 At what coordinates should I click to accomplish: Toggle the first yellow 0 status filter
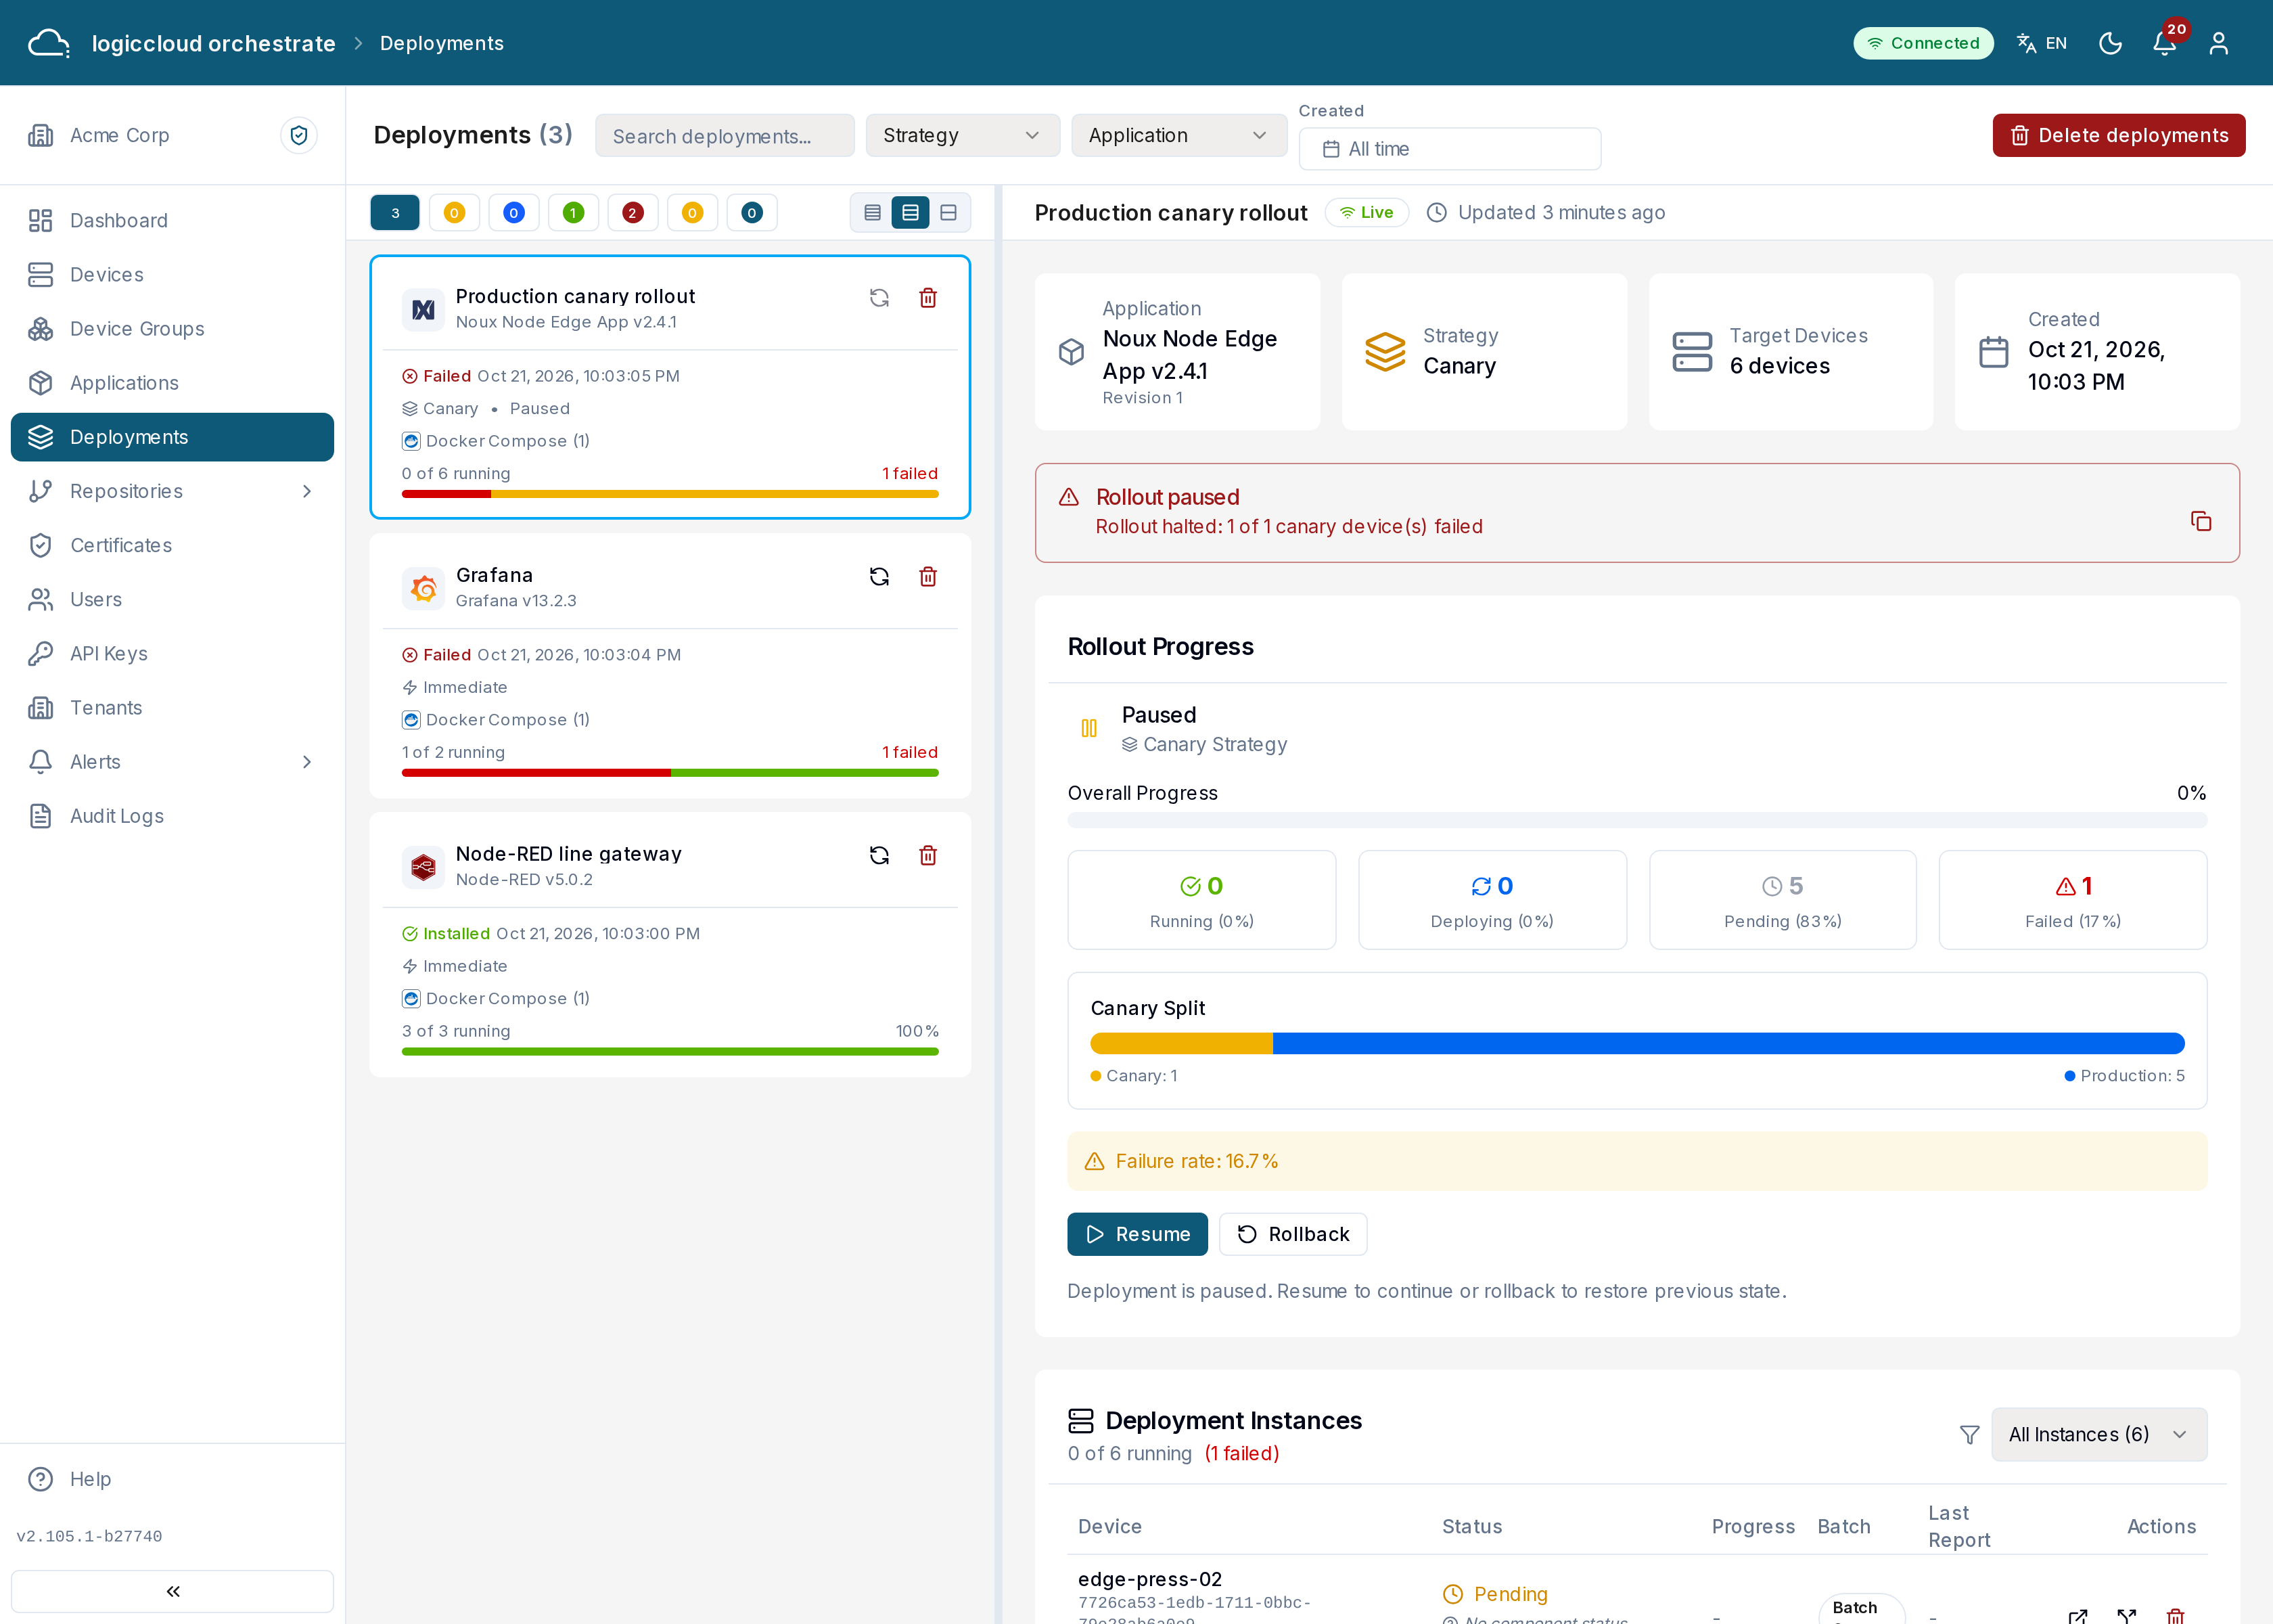point(454,213)
